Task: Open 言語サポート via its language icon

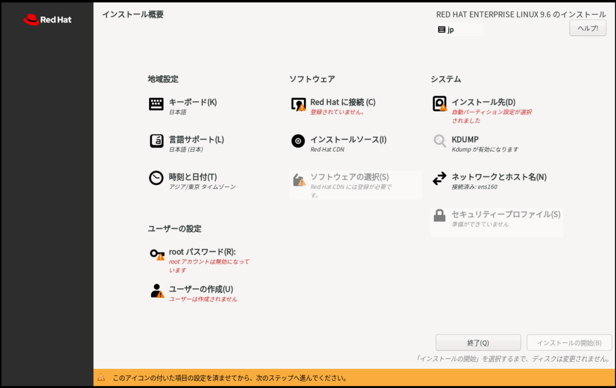Action: tap(156, 141)
